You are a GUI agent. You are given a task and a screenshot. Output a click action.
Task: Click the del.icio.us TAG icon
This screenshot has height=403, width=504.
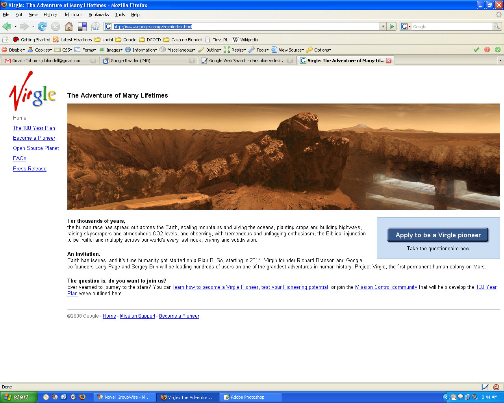pyautogui.click(x=96, y=27)
